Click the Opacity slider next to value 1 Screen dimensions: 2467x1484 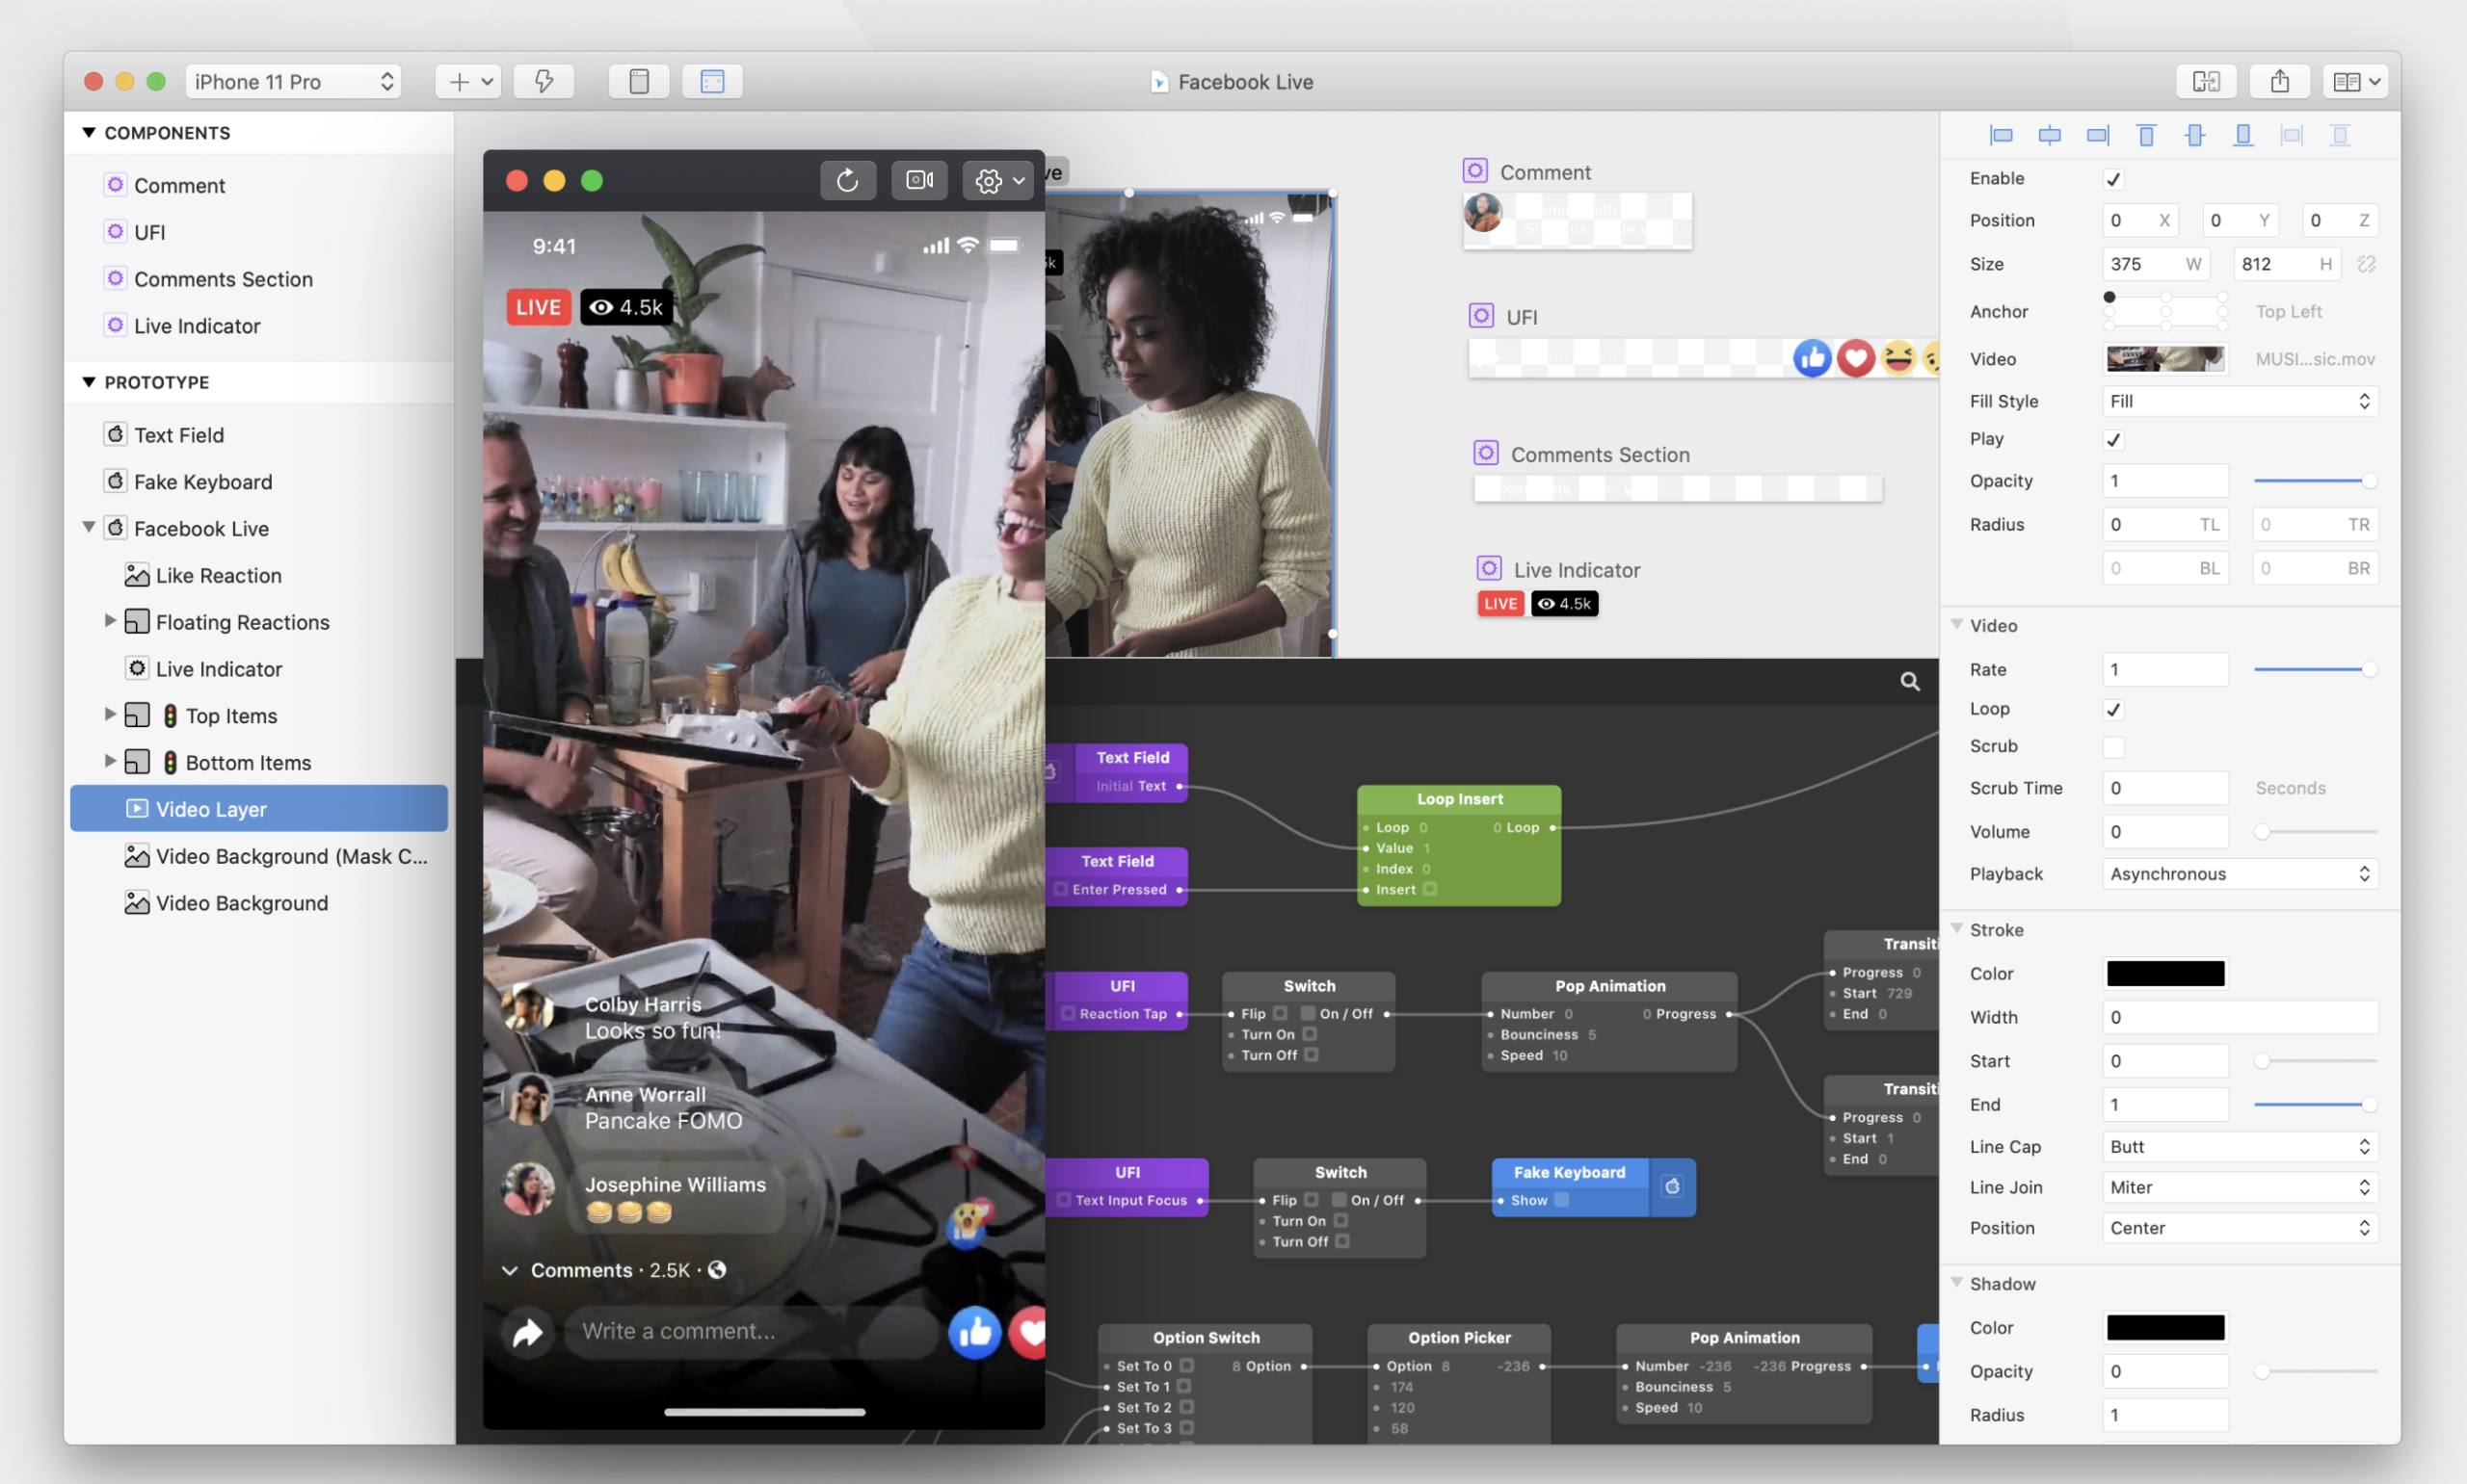[2315, 481]
